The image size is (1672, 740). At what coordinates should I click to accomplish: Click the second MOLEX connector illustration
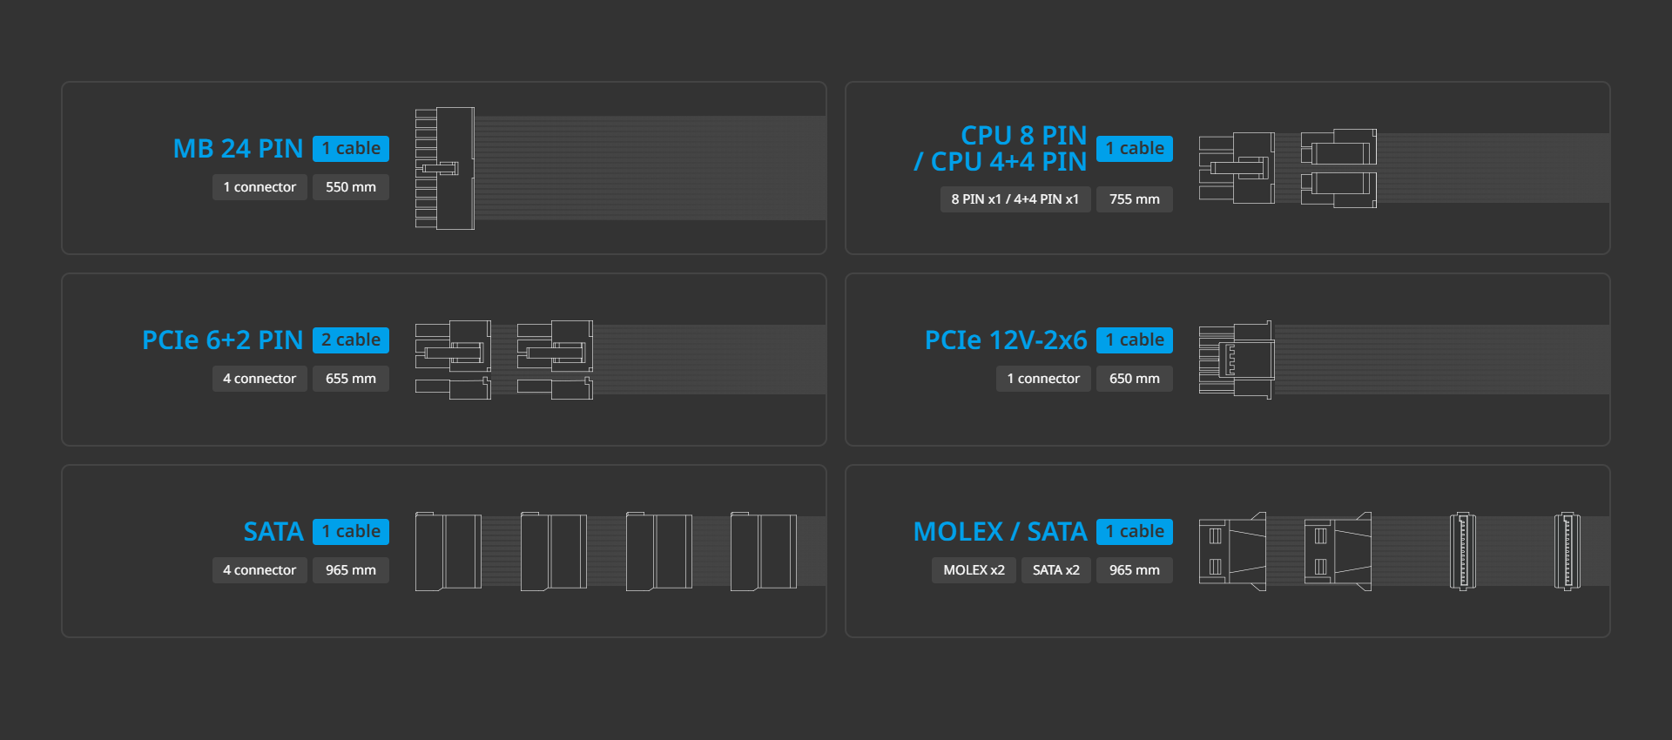coord(1338,551)
